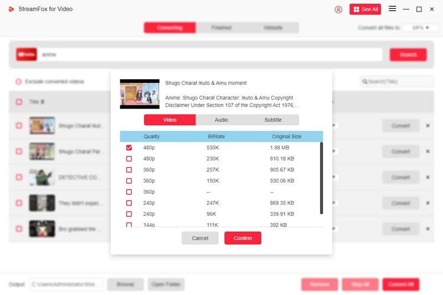The image size is (443, 295).
Task: Remove the Shugo Chara! Par... row with X
Action: pos(427,152)
